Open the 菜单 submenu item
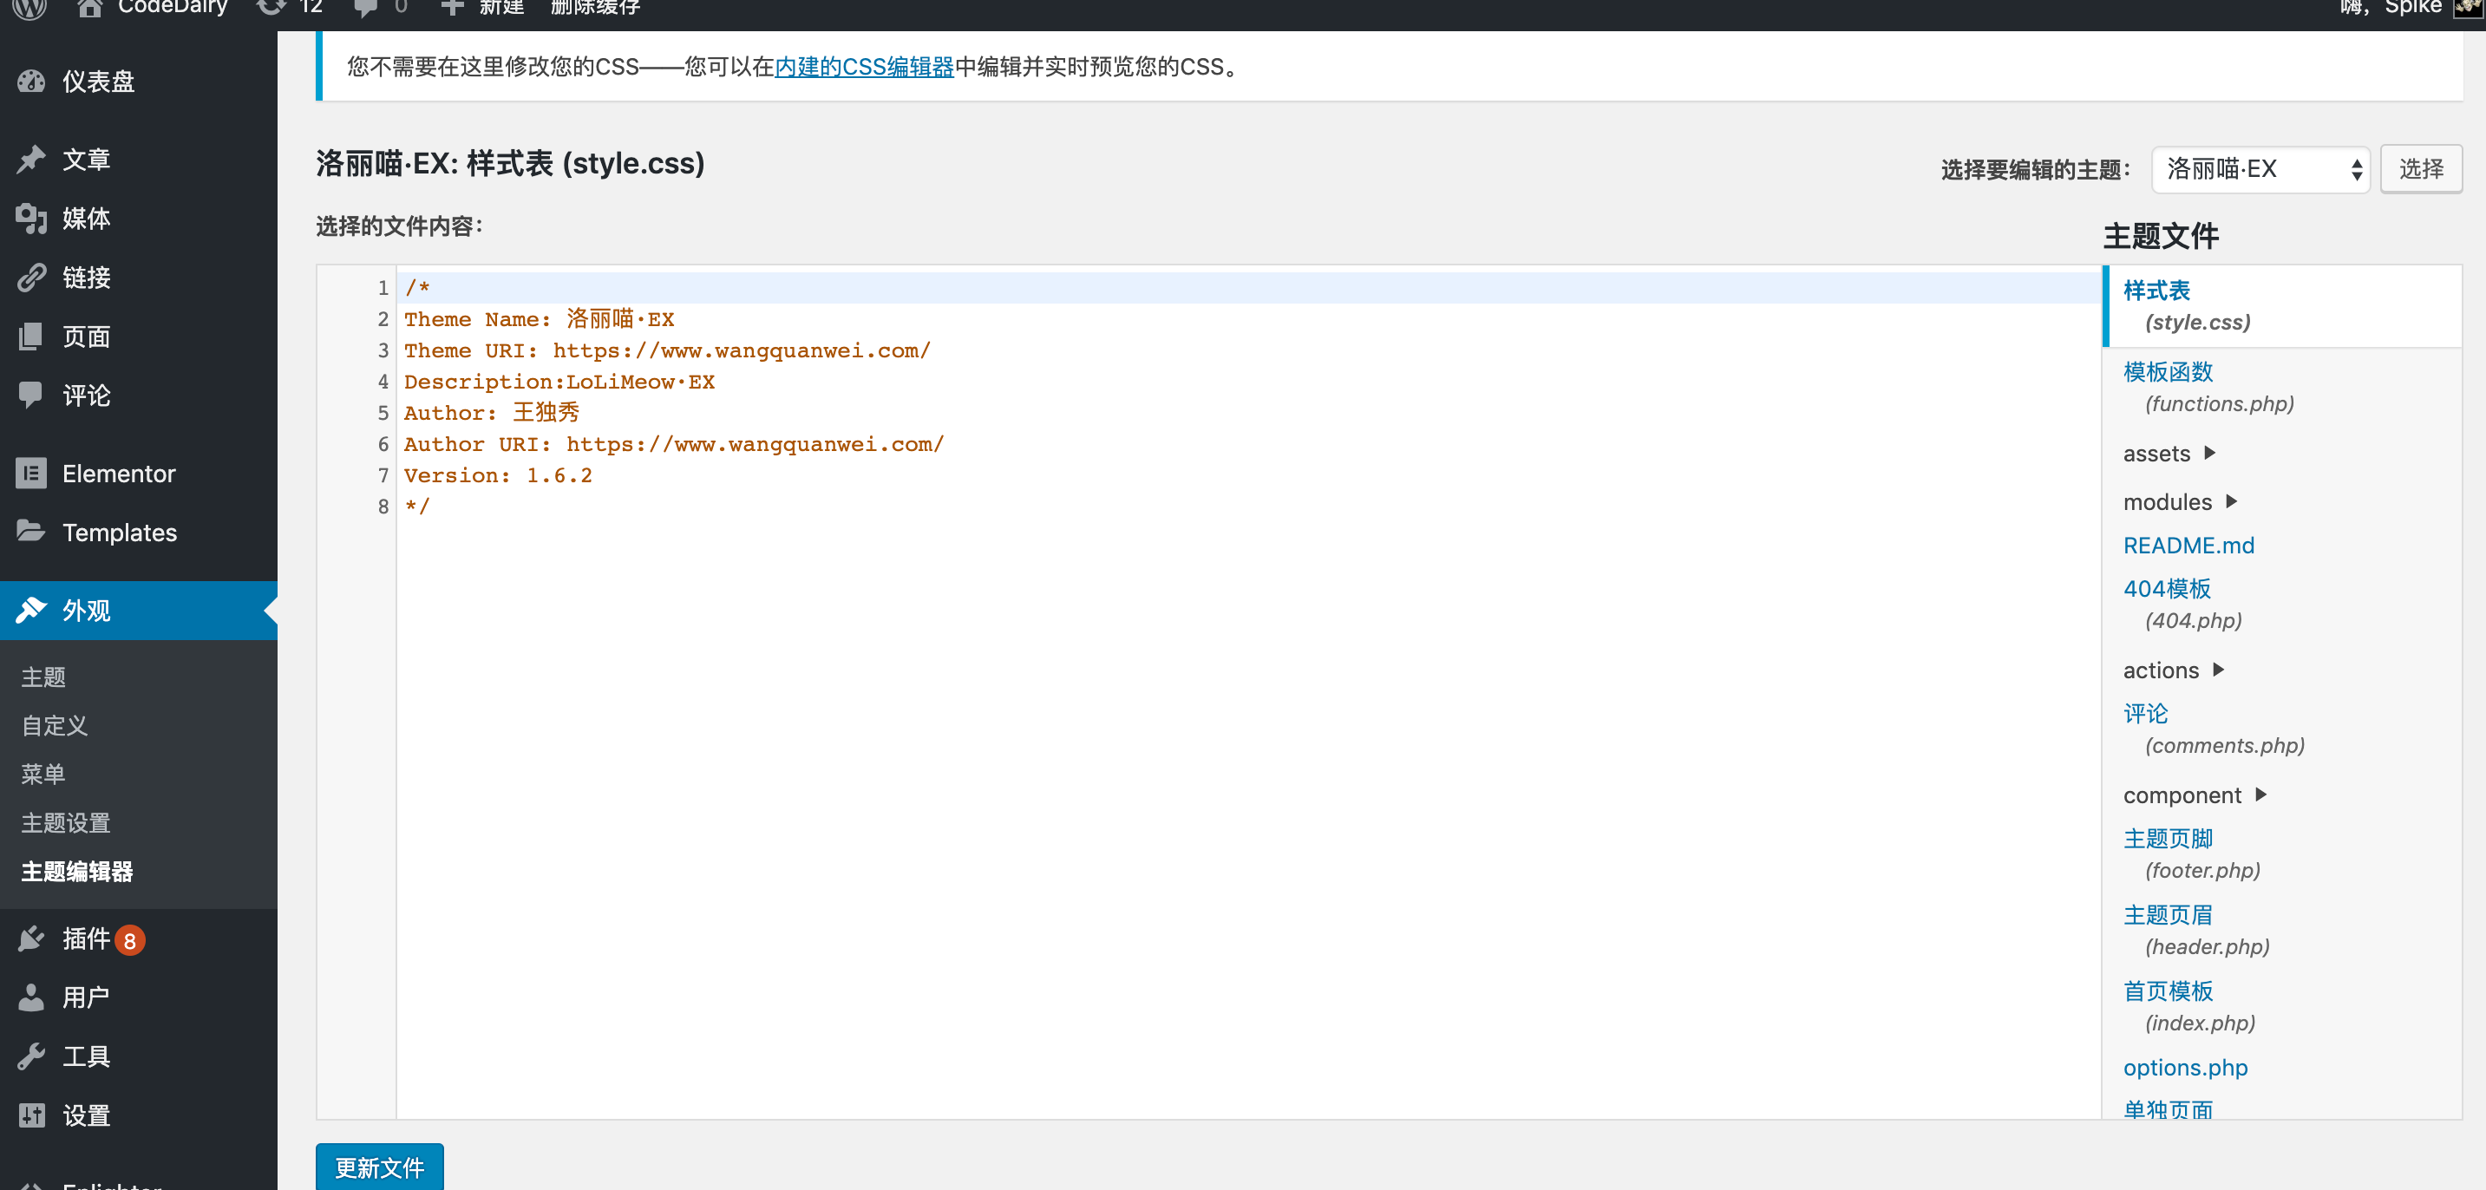The height and width of the screenshot is (1190, 2486). point(43,775)
